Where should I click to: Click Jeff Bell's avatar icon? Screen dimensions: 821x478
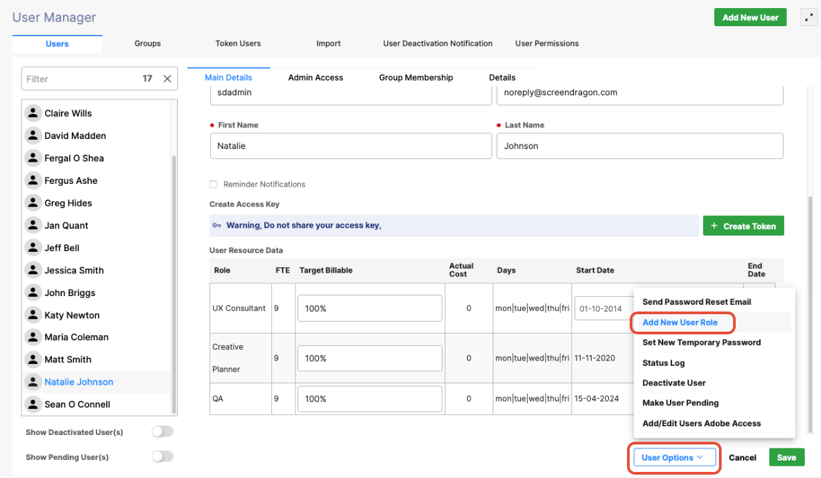(32, 248)
